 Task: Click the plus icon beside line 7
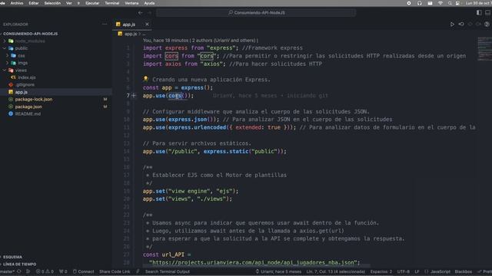pyautogui.click(x=134, y=95)
